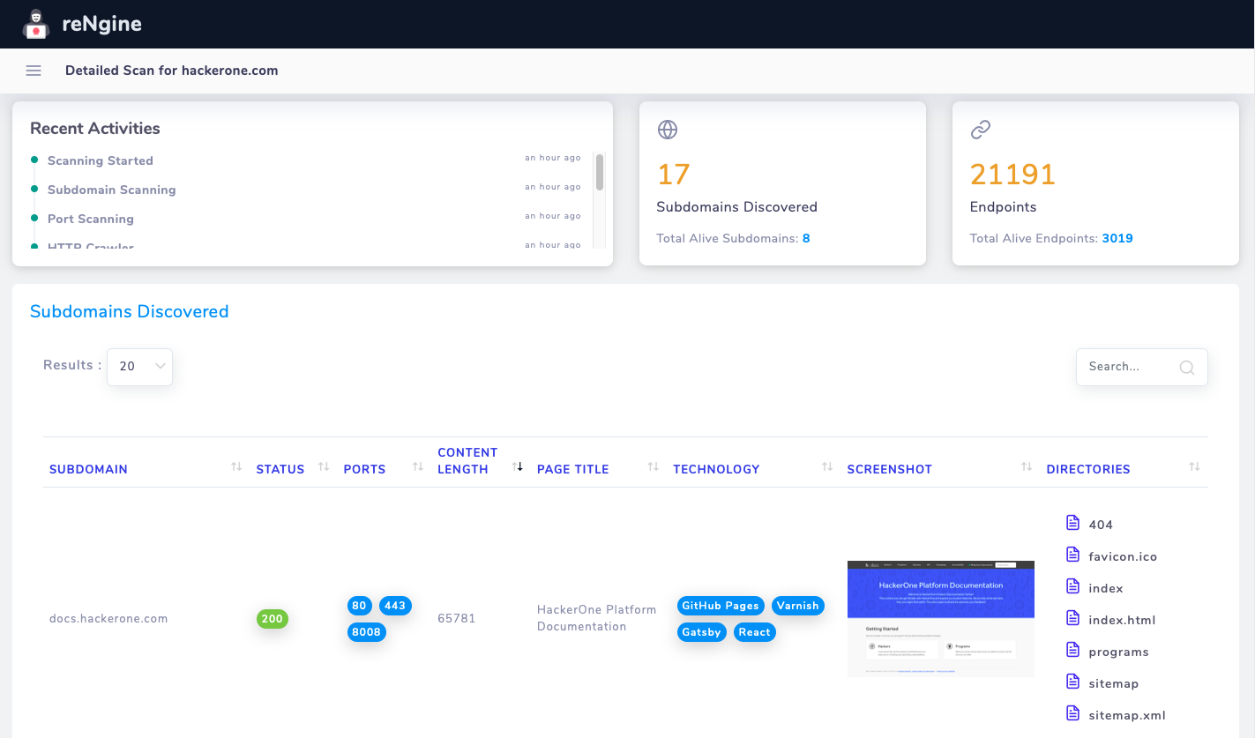
Task: Click the TECHNOLOGY column header
Action: click(x=716, y=470)
